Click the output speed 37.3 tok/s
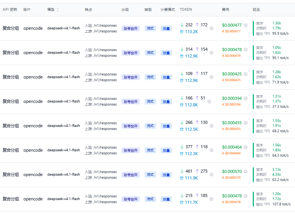This screenshot has height=213, width=295. pos(280,107)
